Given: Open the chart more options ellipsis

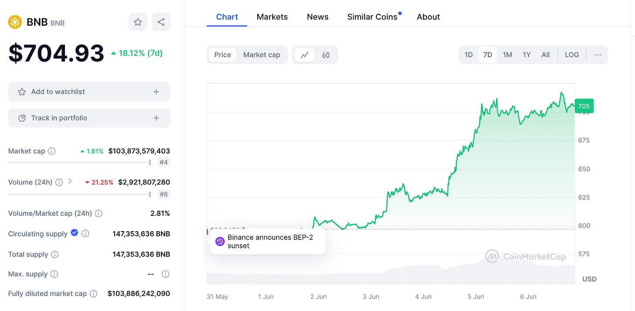Looking at the screenshot, I should pos(598,55).
